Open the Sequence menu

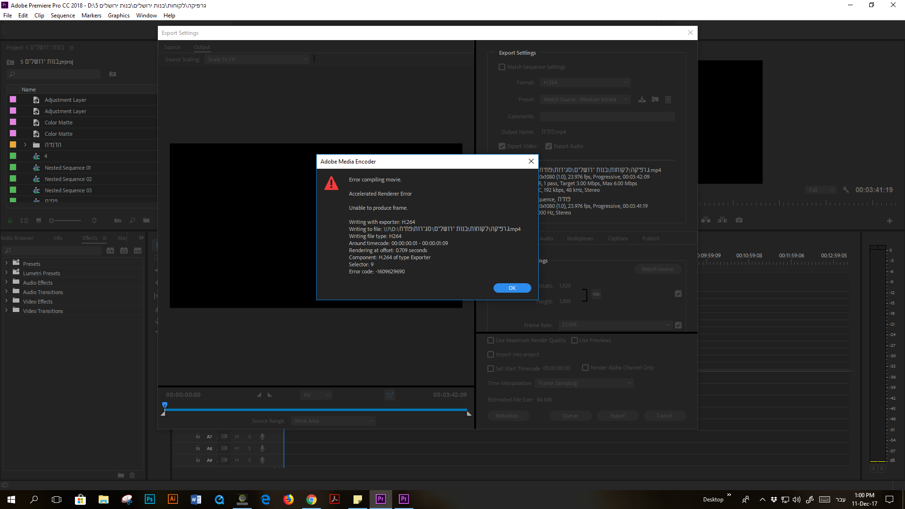63,16
